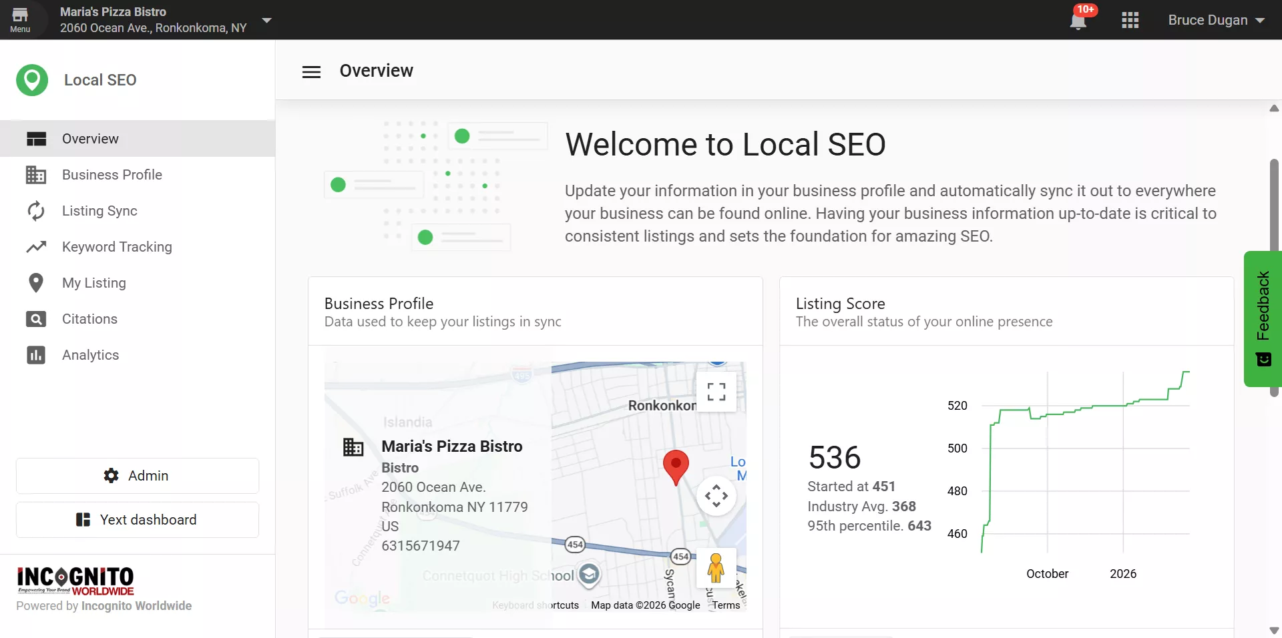Open the apps grid launcher
The width and height of the screenshot is (1282, 638).
(1130, 20)
